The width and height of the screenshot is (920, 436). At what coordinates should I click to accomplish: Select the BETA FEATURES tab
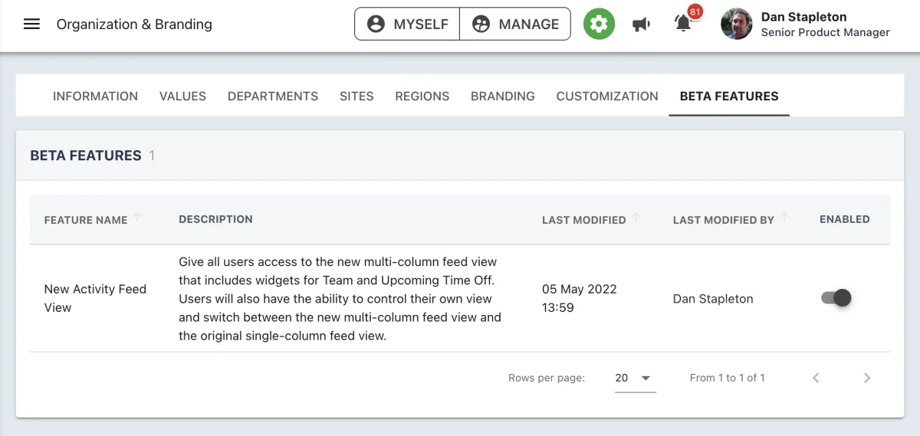click(729, 96)
